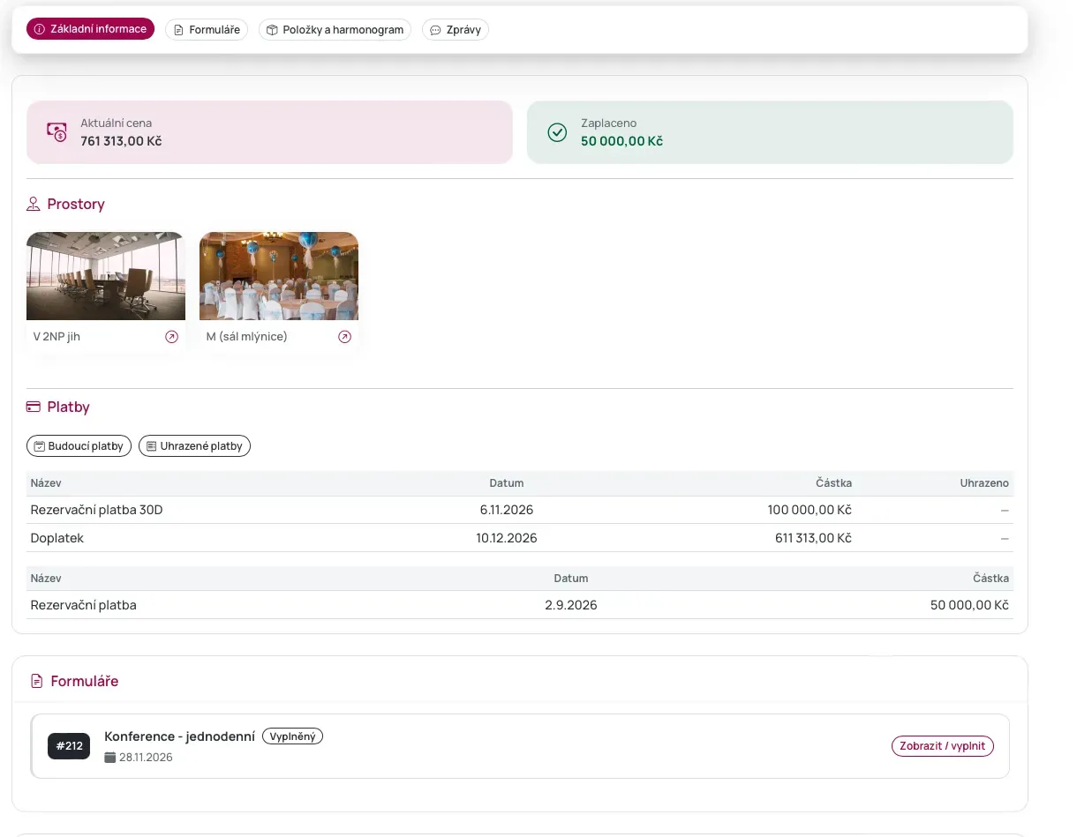Click the date 10.12.2026
1092x837 pixels.
[x=507, y=538]
